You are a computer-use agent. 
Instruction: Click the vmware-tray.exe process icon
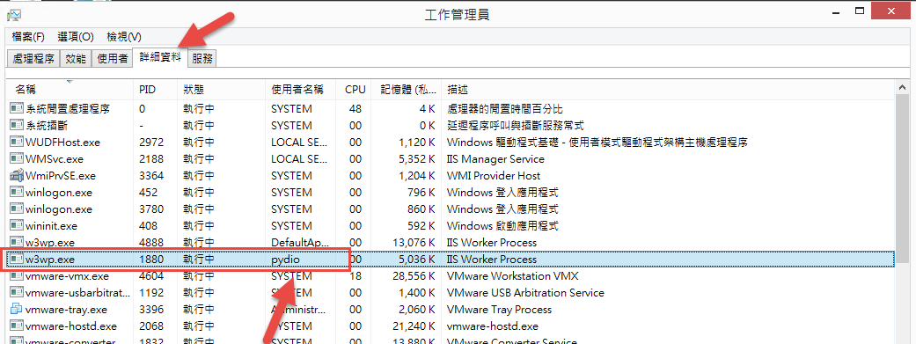coord(17,309)
